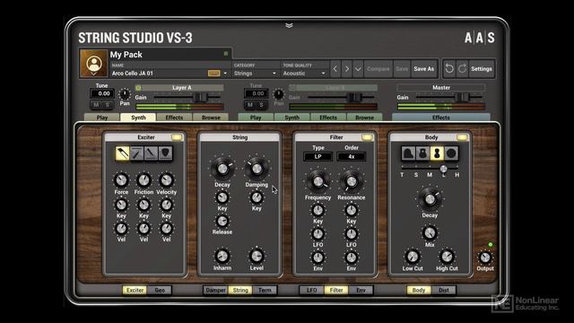This screenshot has width=574, height=323.
Task: Go to next preset arrow
Action: (347, 69)
